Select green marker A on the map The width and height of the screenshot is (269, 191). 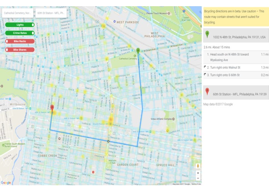(x=138, y=51)
